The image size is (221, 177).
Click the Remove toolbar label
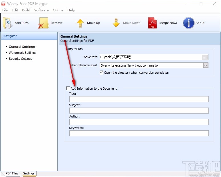[x=57, y=23]
